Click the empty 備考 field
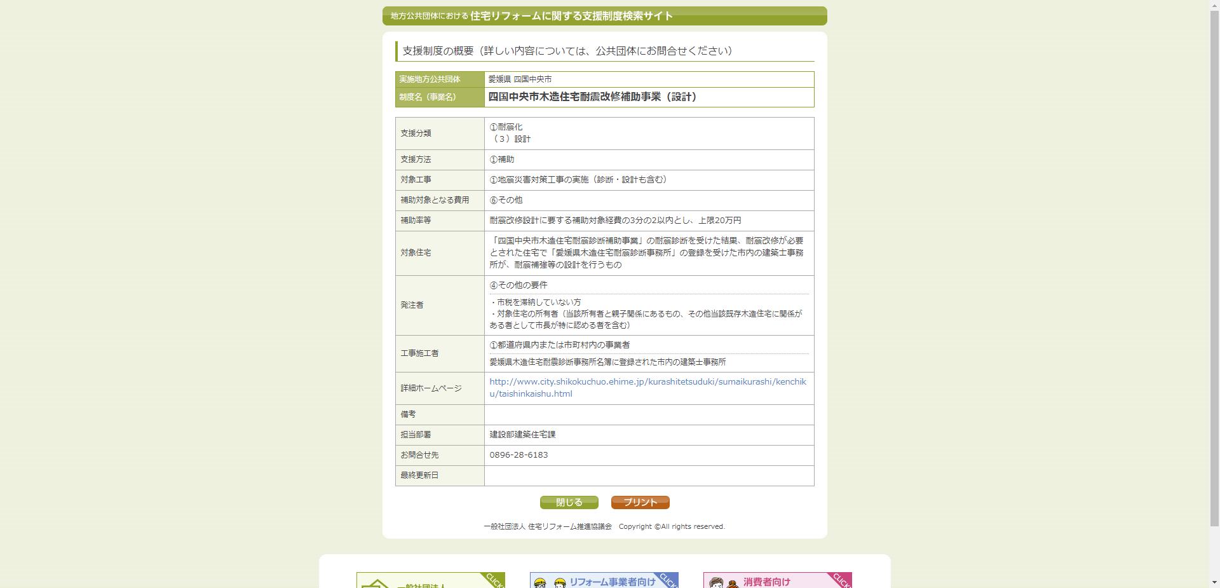The image size is (1220, 588). click(648, 414)
